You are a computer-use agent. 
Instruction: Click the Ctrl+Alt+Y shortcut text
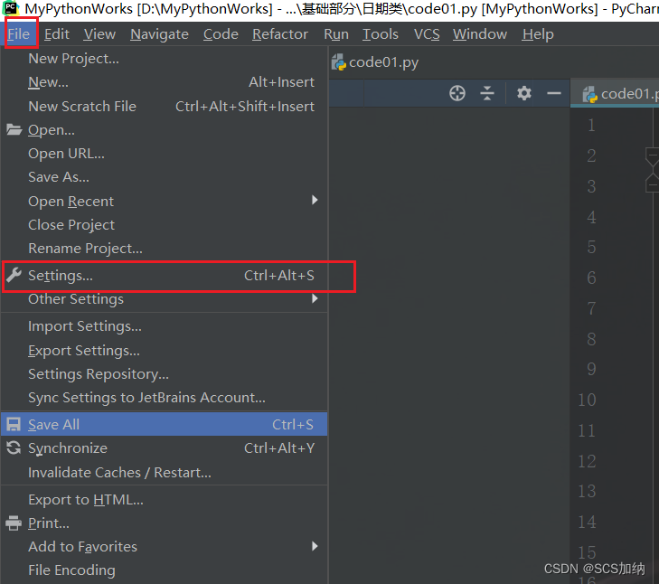(279, 448)
